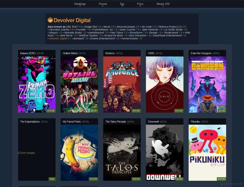Select the orange Devolver Digital alias link
The width and height of the screenshot is (244, 187).
[58, 39]
